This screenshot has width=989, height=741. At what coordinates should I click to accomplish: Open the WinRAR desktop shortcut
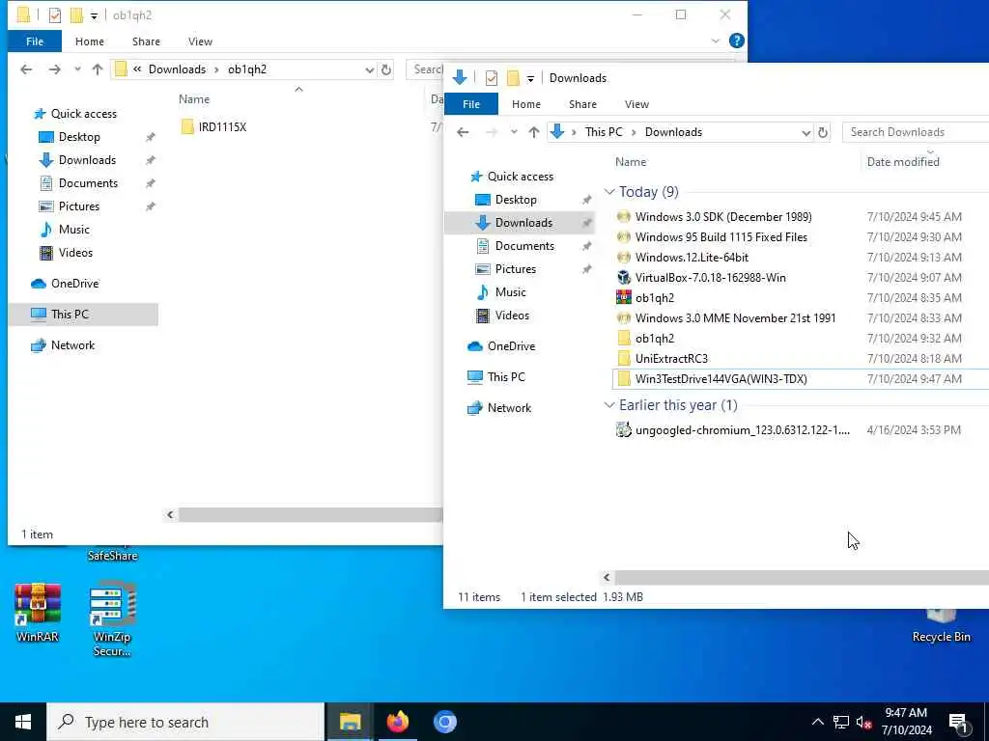point(38,612)
